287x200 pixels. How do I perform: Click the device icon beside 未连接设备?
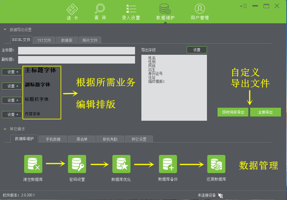click(x=221, y=196)
